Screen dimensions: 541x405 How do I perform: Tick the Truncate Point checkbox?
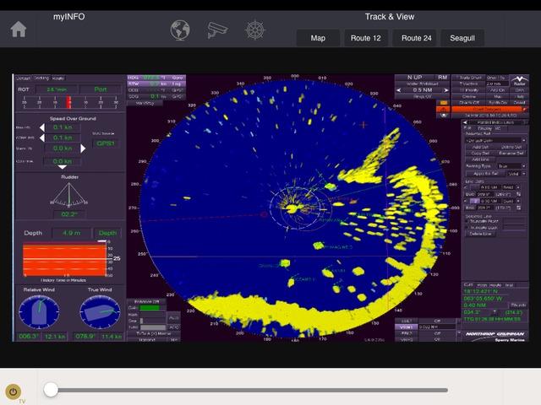click(x=467, y=221)
